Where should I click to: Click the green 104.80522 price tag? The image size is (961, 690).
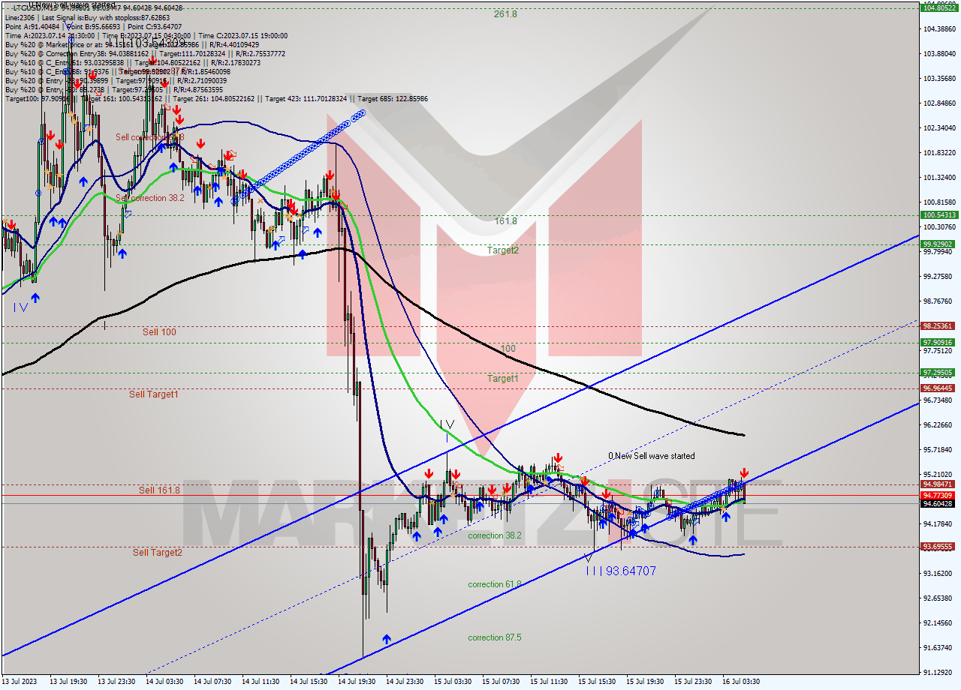938,7
